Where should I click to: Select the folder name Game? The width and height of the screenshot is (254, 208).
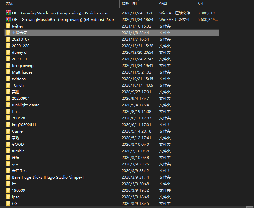pyautogui.click(x=17, y=131)
